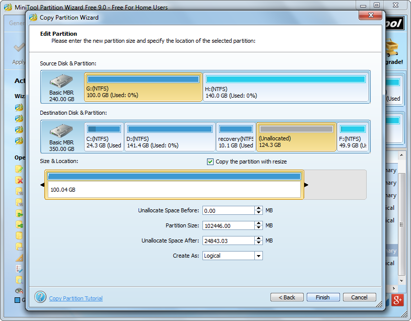Click the eye icon in the main window sidebar

[19, 291]
